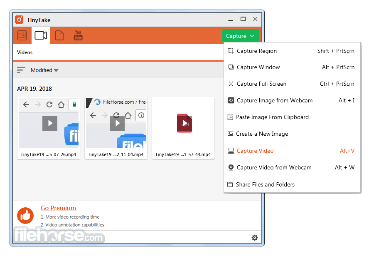
Task: Choose Share Files and Folders entry
Action: [292, 184]
